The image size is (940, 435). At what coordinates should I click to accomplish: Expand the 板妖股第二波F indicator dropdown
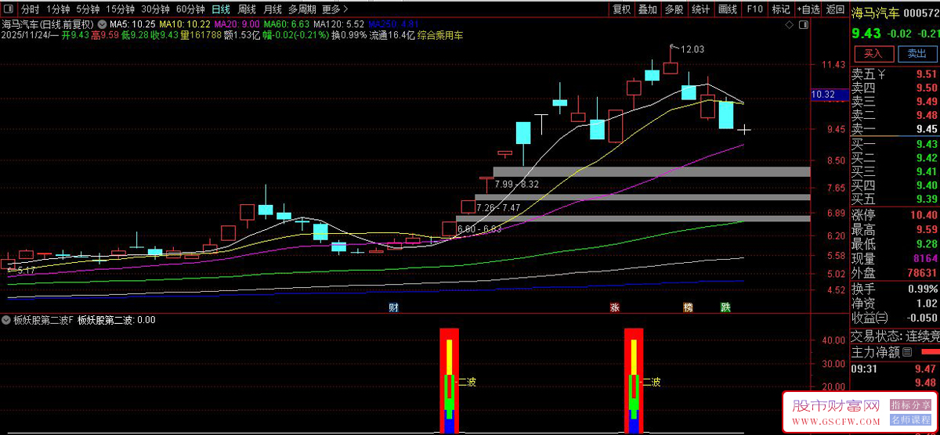pyautogui.click(x=6, y=320)
